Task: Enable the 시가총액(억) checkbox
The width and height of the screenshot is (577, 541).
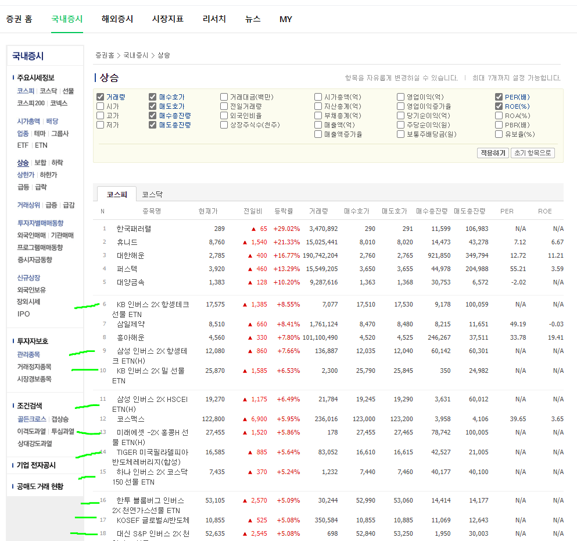Action: coord(318,97)
